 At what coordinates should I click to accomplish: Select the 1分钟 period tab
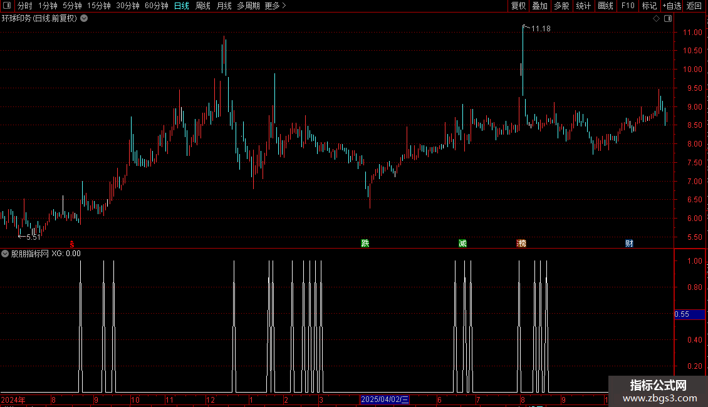click(x=48, y=6)
